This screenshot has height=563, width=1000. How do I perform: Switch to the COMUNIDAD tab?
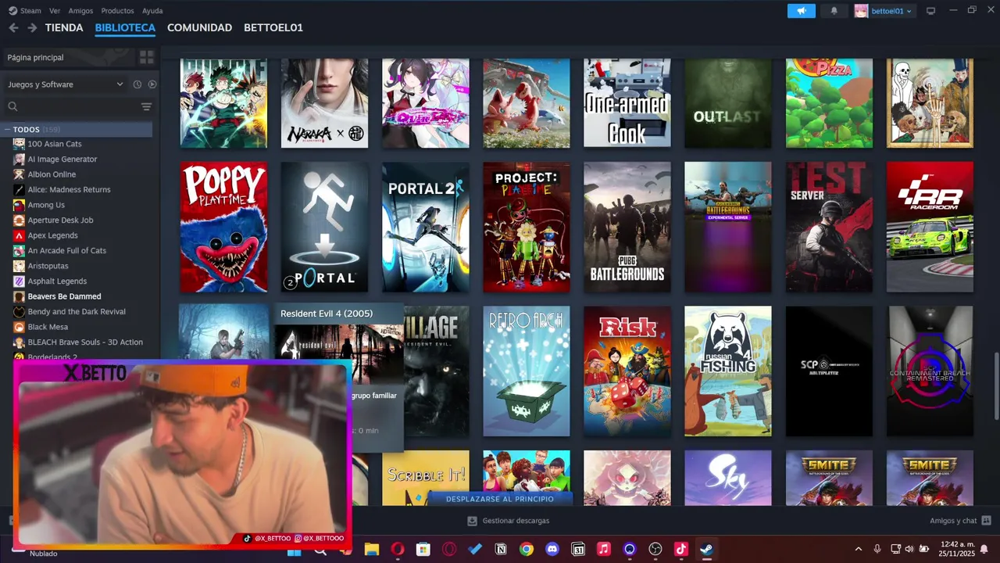[199, 27]
